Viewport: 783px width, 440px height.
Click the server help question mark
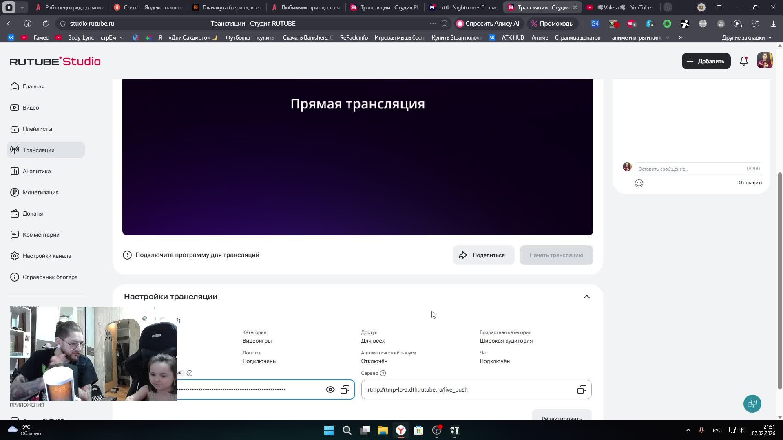(383, 373)
